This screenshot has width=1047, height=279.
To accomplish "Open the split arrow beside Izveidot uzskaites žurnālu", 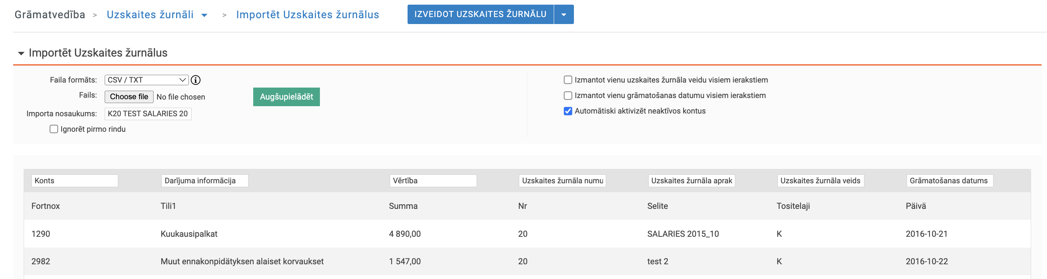I will pos(564,15).
